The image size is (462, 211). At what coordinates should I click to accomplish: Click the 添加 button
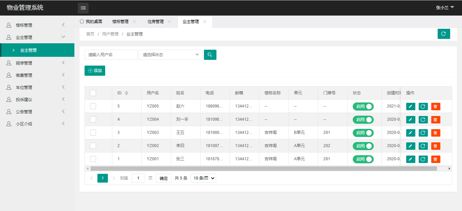point(95,71)
